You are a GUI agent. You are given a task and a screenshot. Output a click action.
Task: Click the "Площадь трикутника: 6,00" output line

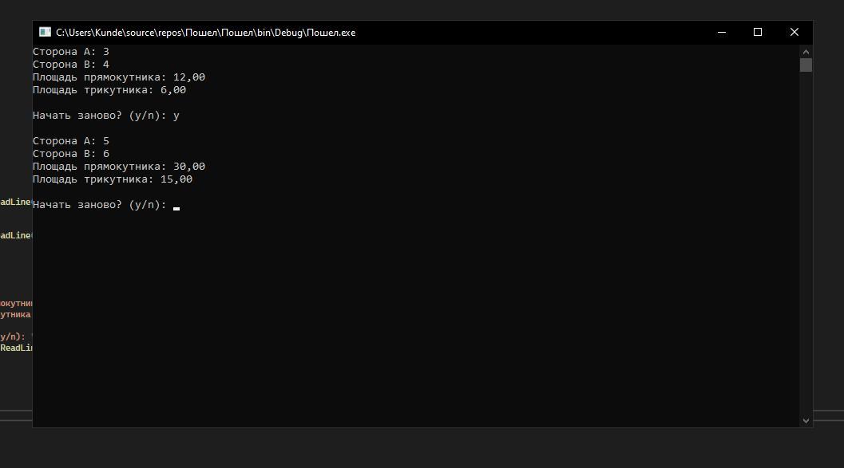(109, 90)
